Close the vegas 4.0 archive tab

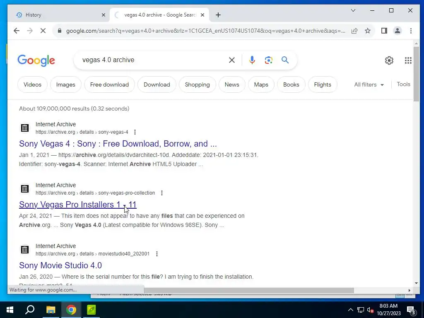click(x=202, y=15)
